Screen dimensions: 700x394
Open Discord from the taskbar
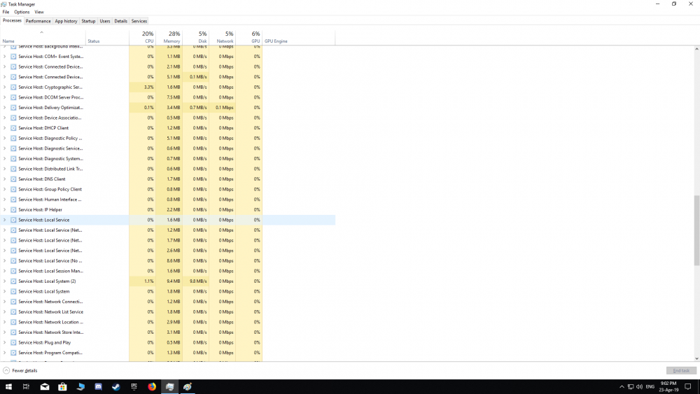tap(98, 387)
